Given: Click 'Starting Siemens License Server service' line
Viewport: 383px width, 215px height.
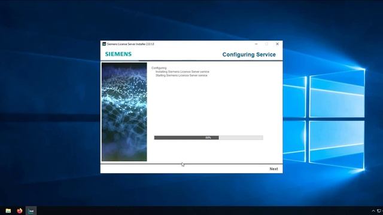Looking at the screenshot, I should coord(181,75).
